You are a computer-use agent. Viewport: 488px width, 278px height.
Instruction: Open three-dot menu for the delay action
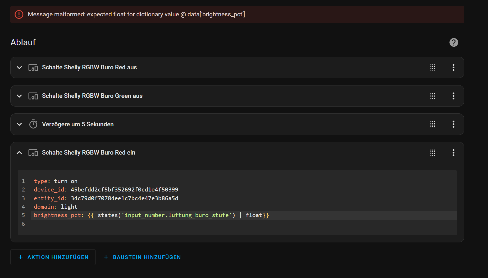coord(453,124)
